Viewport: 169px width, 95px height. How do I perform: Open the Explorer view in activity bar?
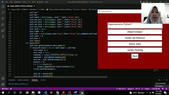tap(3, 7)
